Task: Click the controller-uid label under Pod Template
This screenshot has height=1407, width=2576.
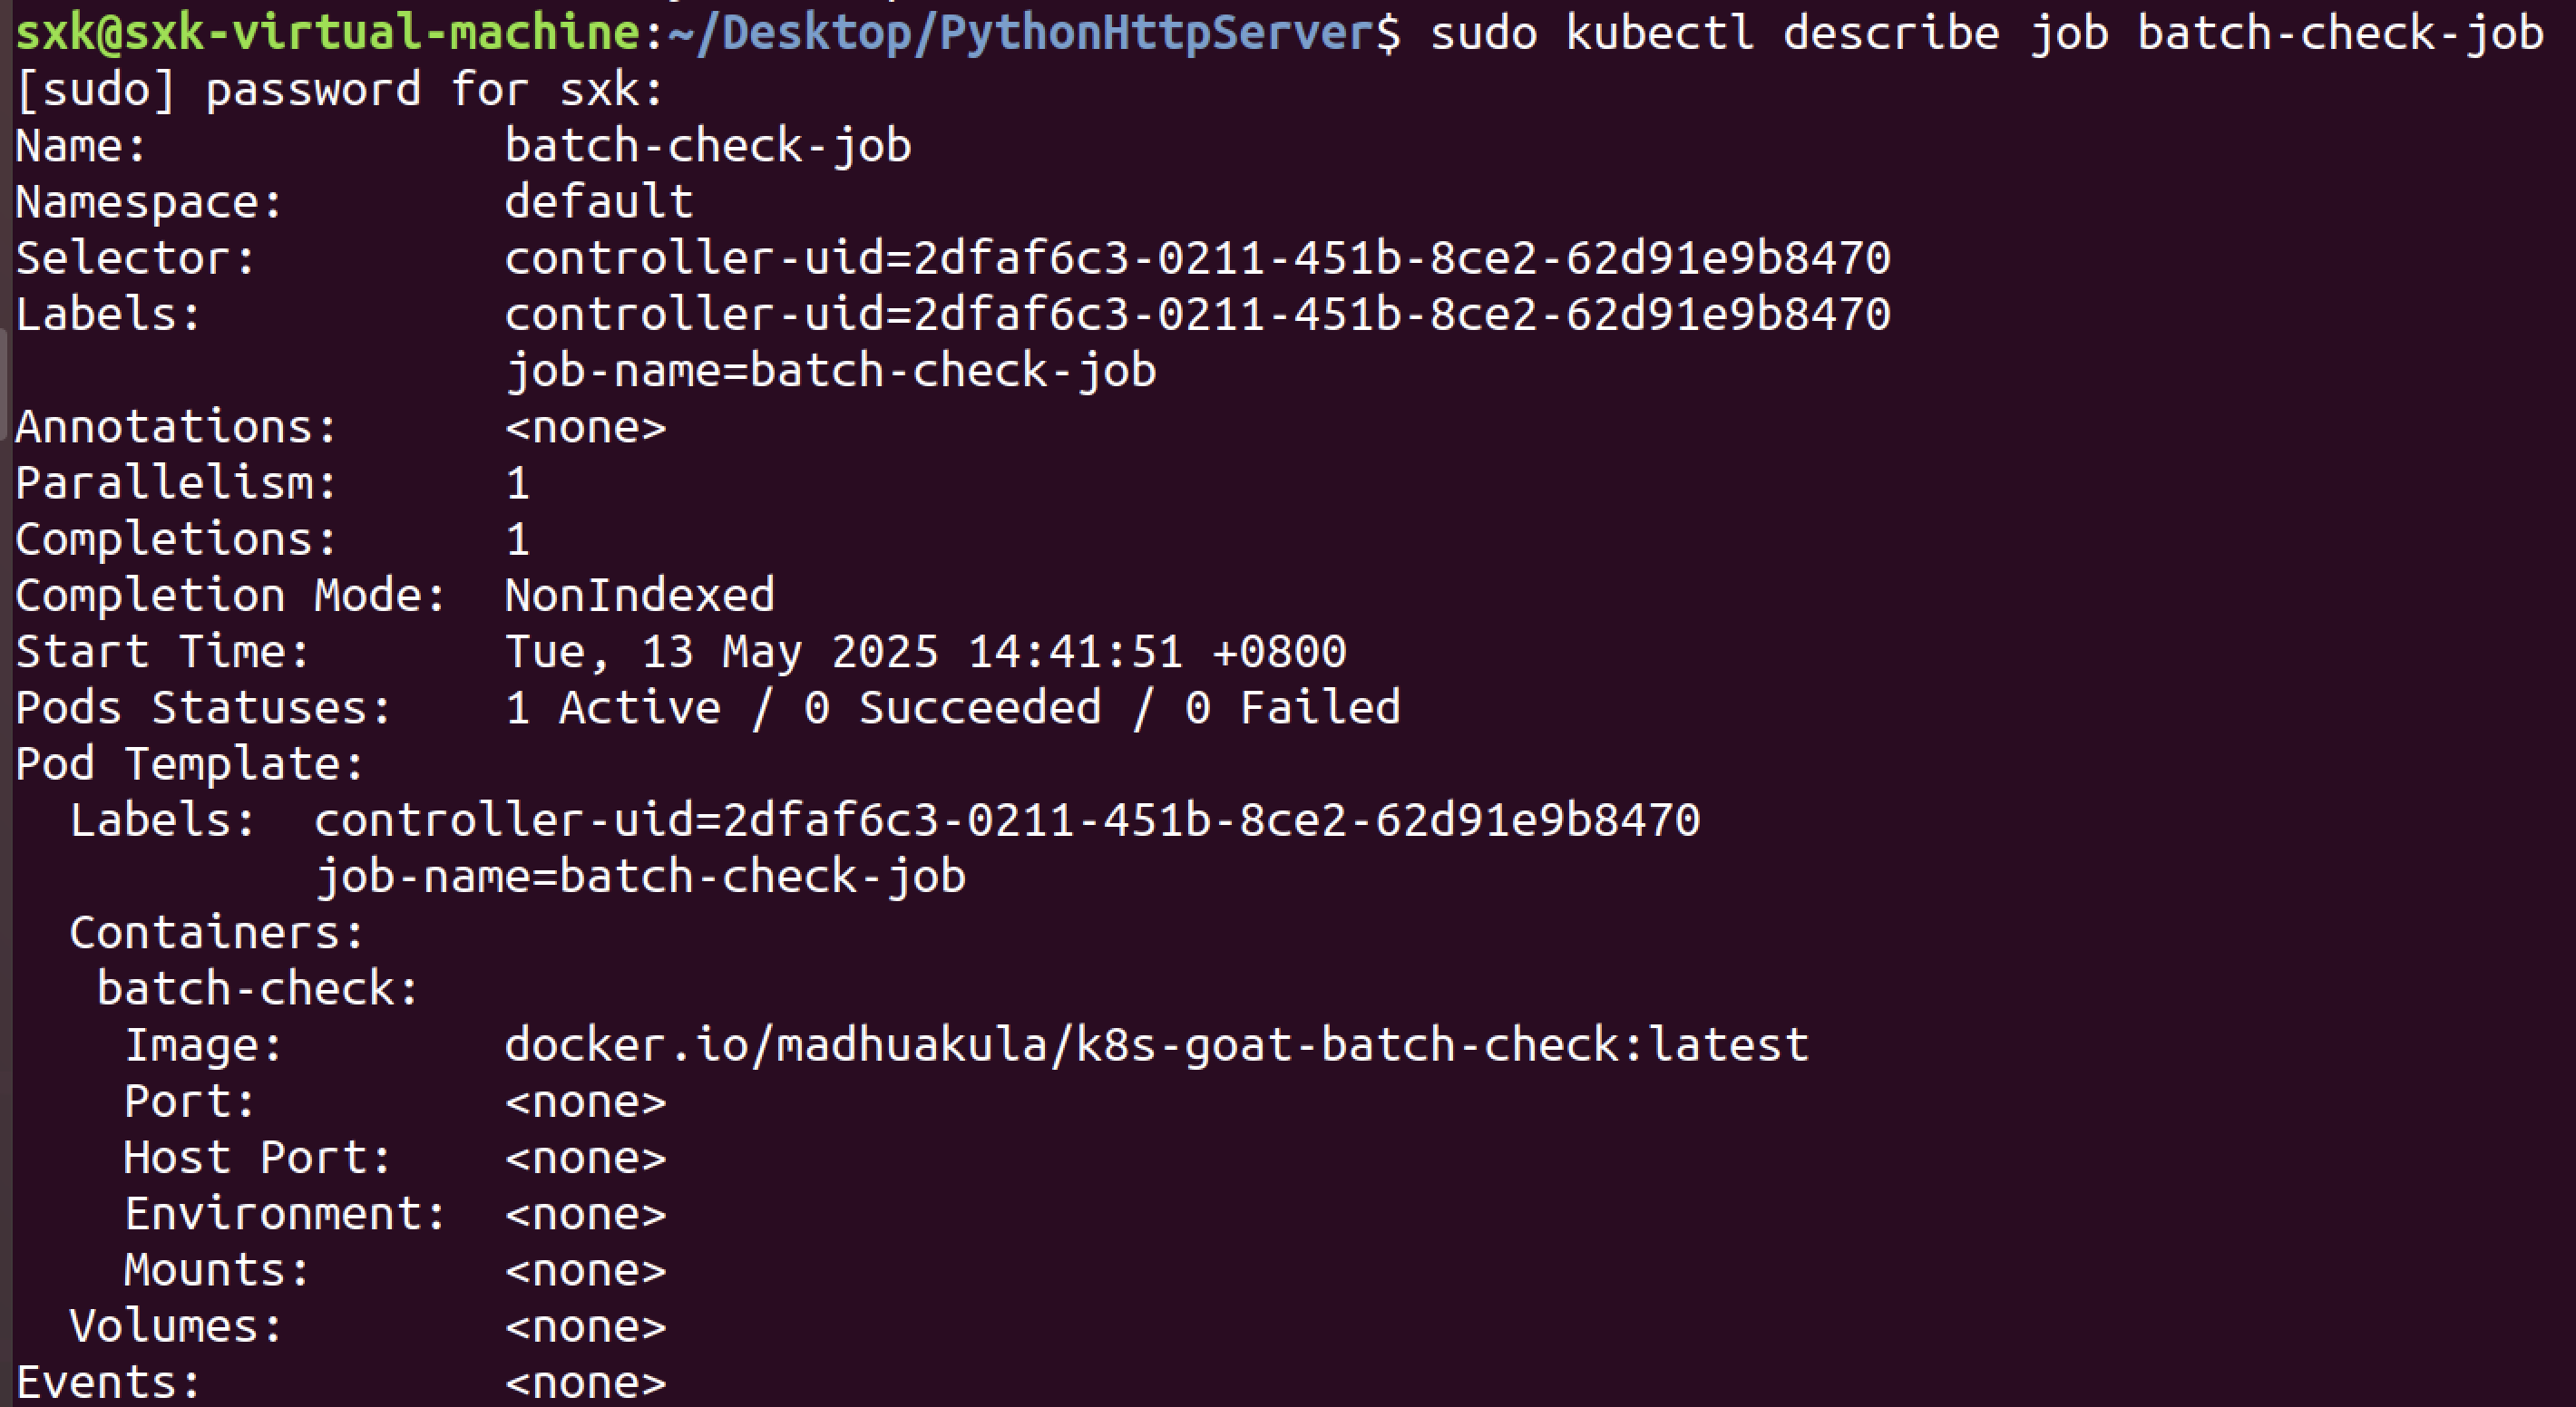Action: [x=1006, y=820]
